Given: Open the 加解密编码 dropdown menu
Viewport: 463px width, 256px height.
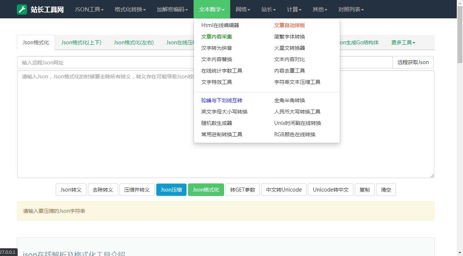Looking at the screenshot, I should click(172, 9).
